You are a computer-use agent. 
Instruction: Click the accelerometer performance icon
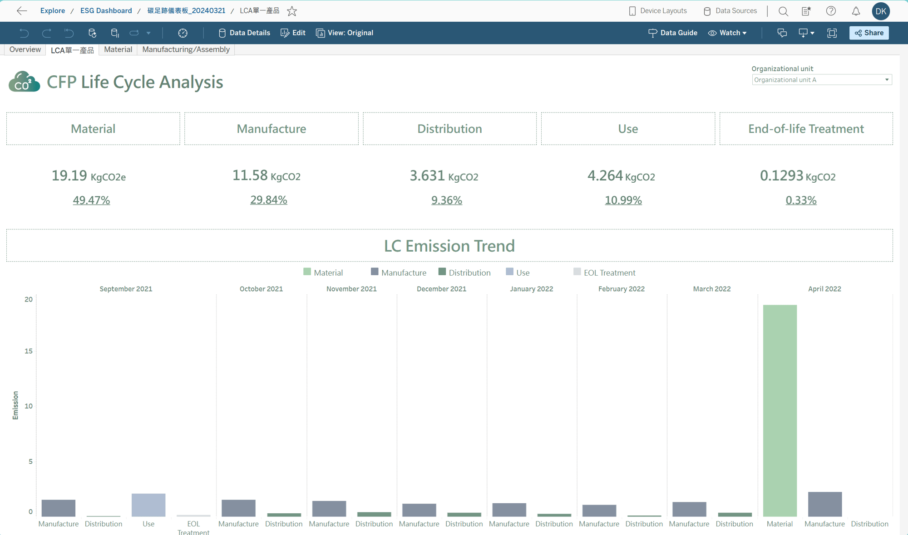pyautogui.click(x=183, y=33)
